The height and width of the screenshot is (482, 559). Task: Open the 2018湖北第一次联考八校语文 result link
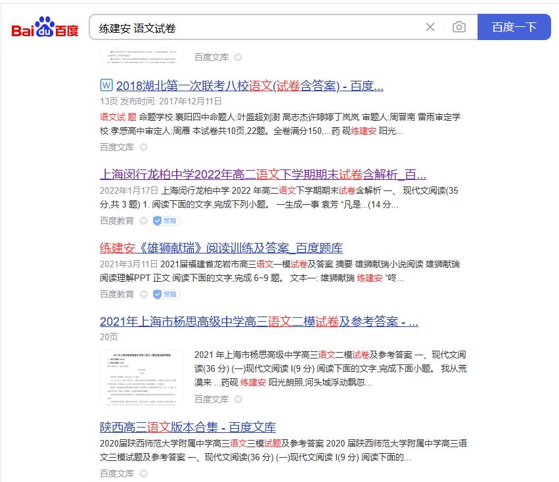point(250,86)
